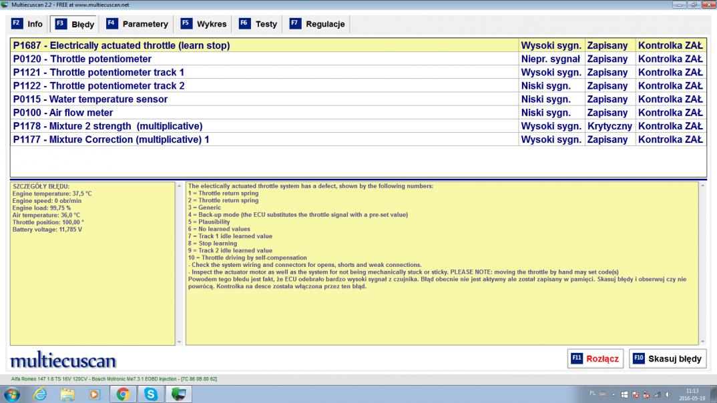The image size is (717, 403).
Task: Click the Alfa Romeo 147 status bar text
Action: tap(114, 379)
